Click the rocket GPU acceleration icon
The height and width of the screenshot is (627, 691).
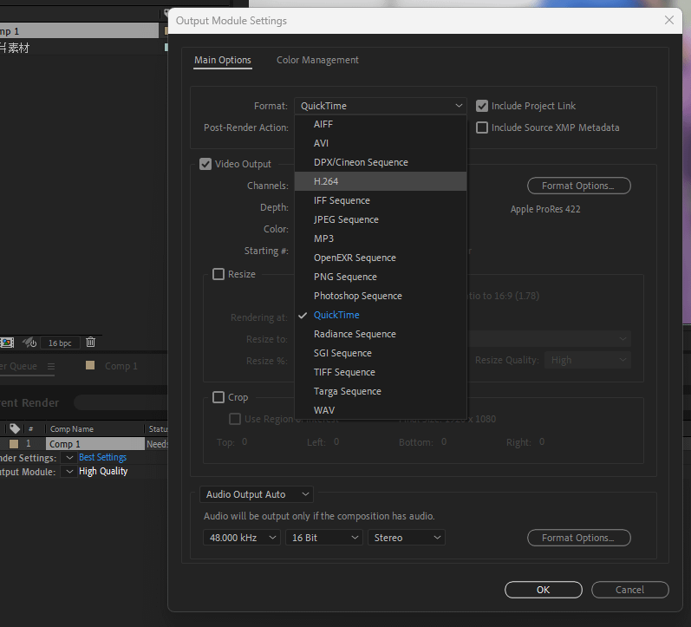point(29,343)
